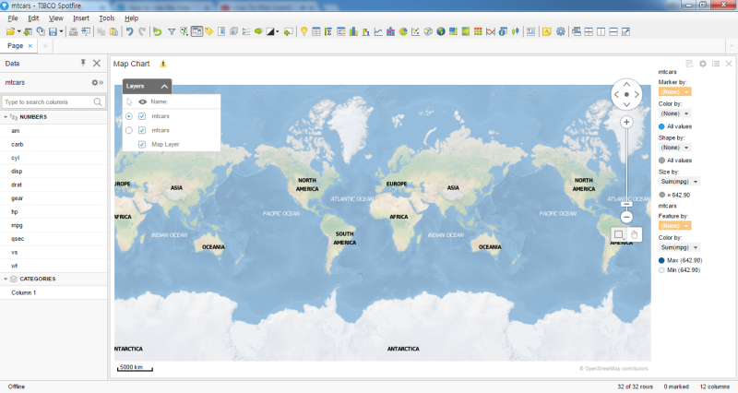Click the bar chart icon in toolbar
The width and height of the screenshot is (738, 393).
[353, 31]
